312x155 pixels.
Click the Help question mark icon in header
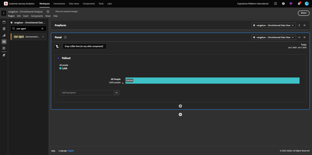click(283, 4)
